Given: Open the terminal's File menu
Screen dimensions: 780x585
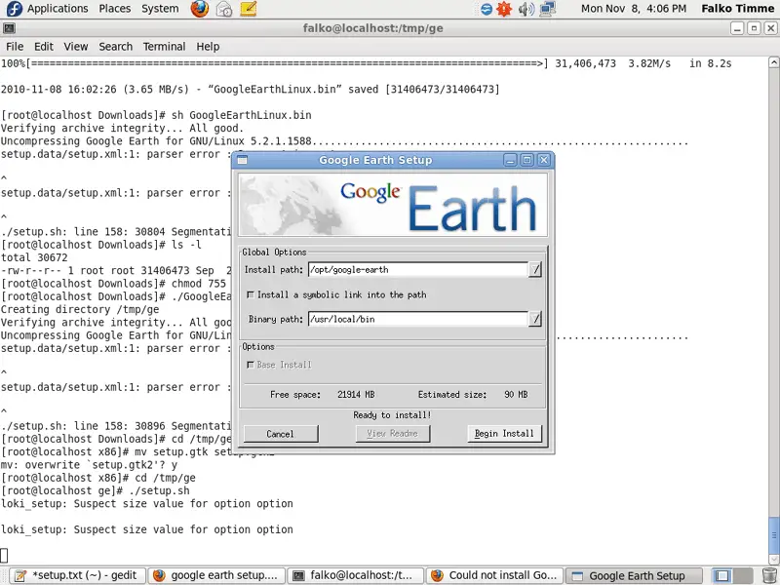Looking at the screenshot, I should point(15,46).
